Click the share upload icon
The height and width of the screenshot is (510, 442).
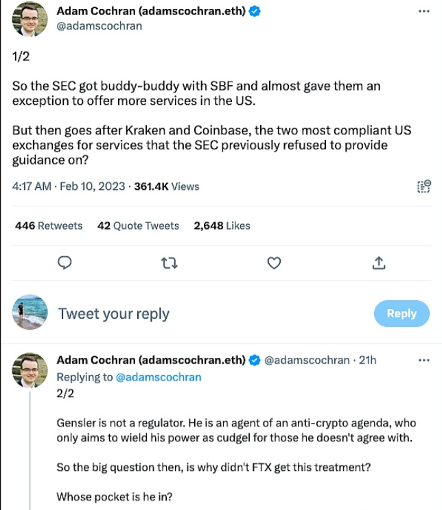point(378,263)
